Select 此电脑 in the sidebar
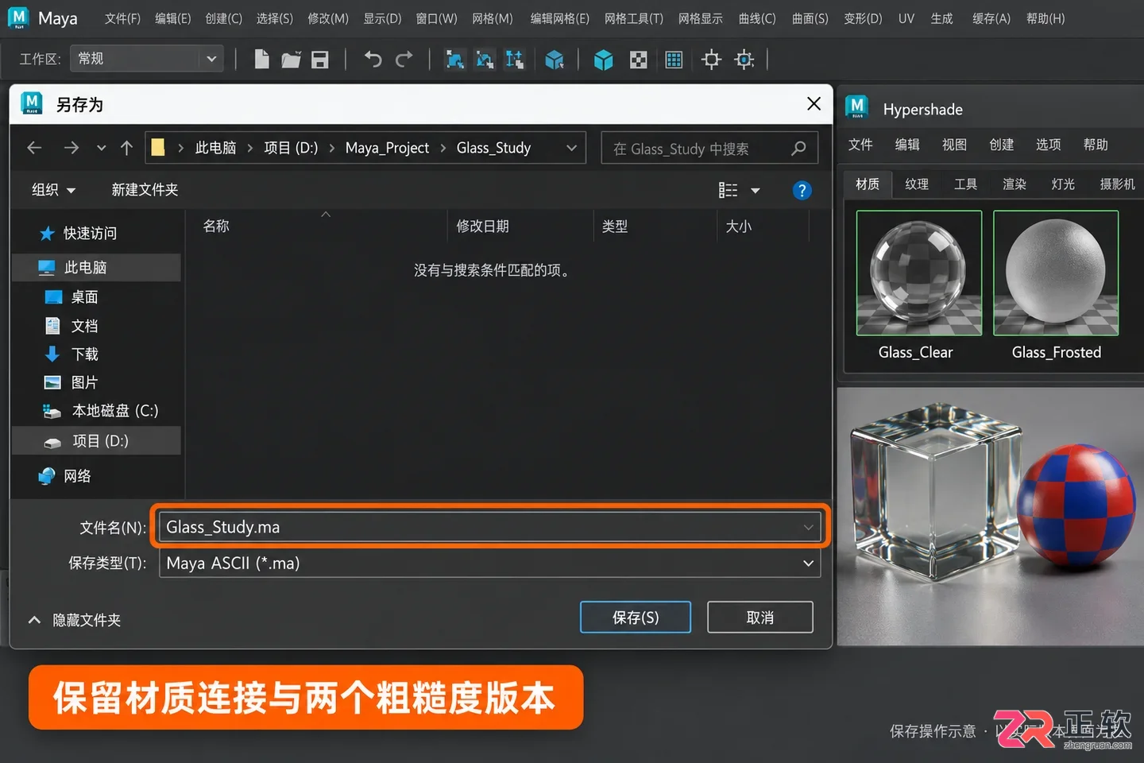Image resolution: width=1144 pixels, height=763 pixels. (x=97, y=268)
